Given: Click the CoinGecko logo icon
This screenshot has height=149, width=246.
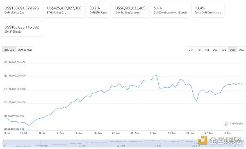Looking at the screenshot, I should tap(226, 124).
